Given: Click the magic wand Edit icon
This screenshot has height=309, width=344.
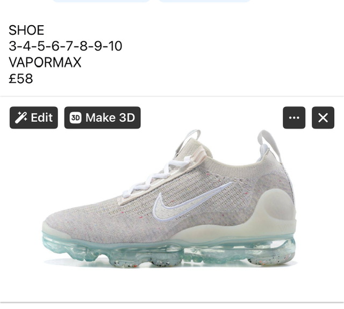Looking at the screenshot, I should tap(21, 117).
